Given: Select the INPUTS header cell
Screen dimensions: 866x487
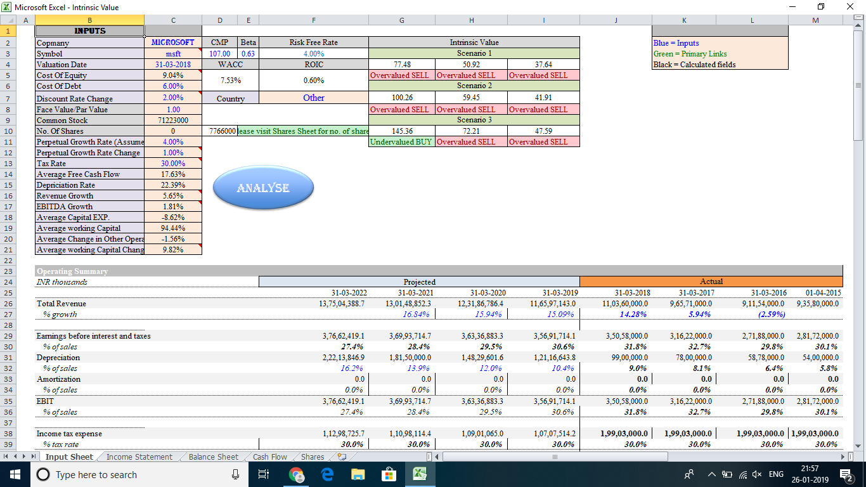Looking at the screenshot, I should 89,30.
